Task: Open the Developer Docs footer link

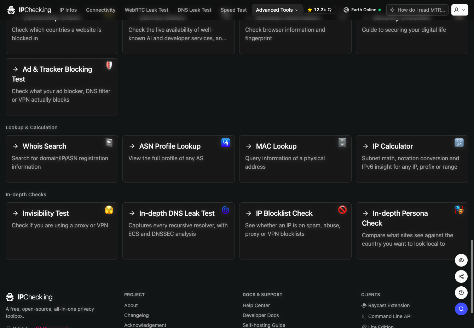Action: [261, 315]
